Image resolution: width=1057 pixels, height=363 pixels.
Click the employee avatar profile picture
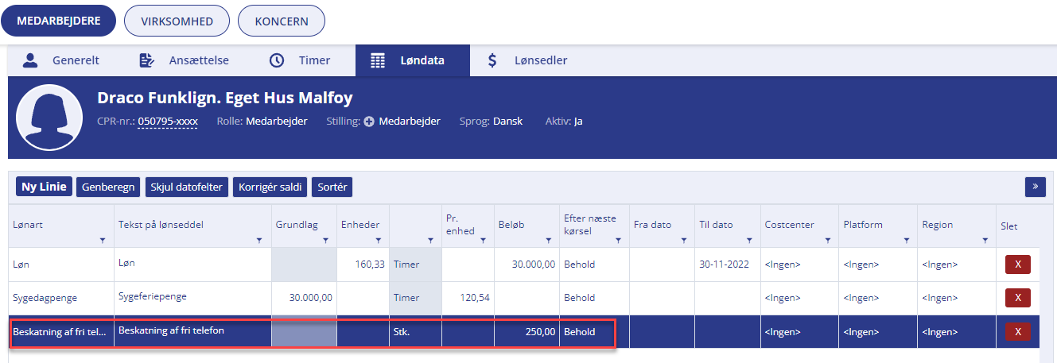(x=49, y=118)
